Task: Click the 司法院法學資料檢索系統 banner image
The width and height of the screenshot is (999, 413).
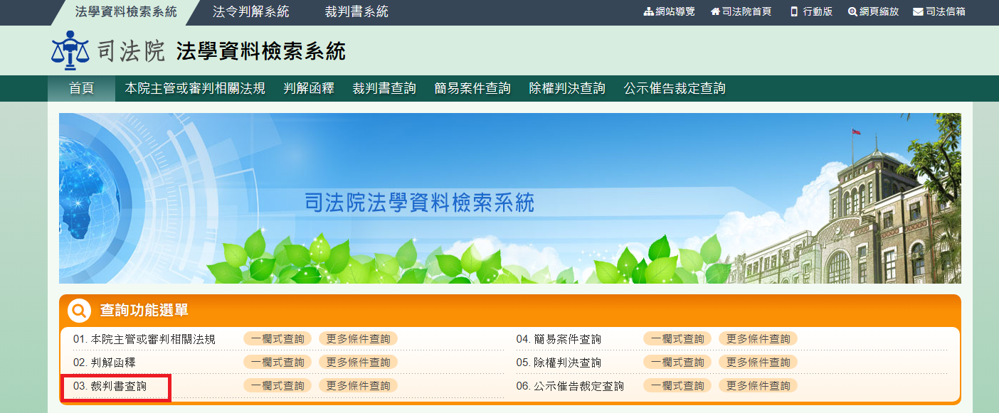Action: (509, 198)
